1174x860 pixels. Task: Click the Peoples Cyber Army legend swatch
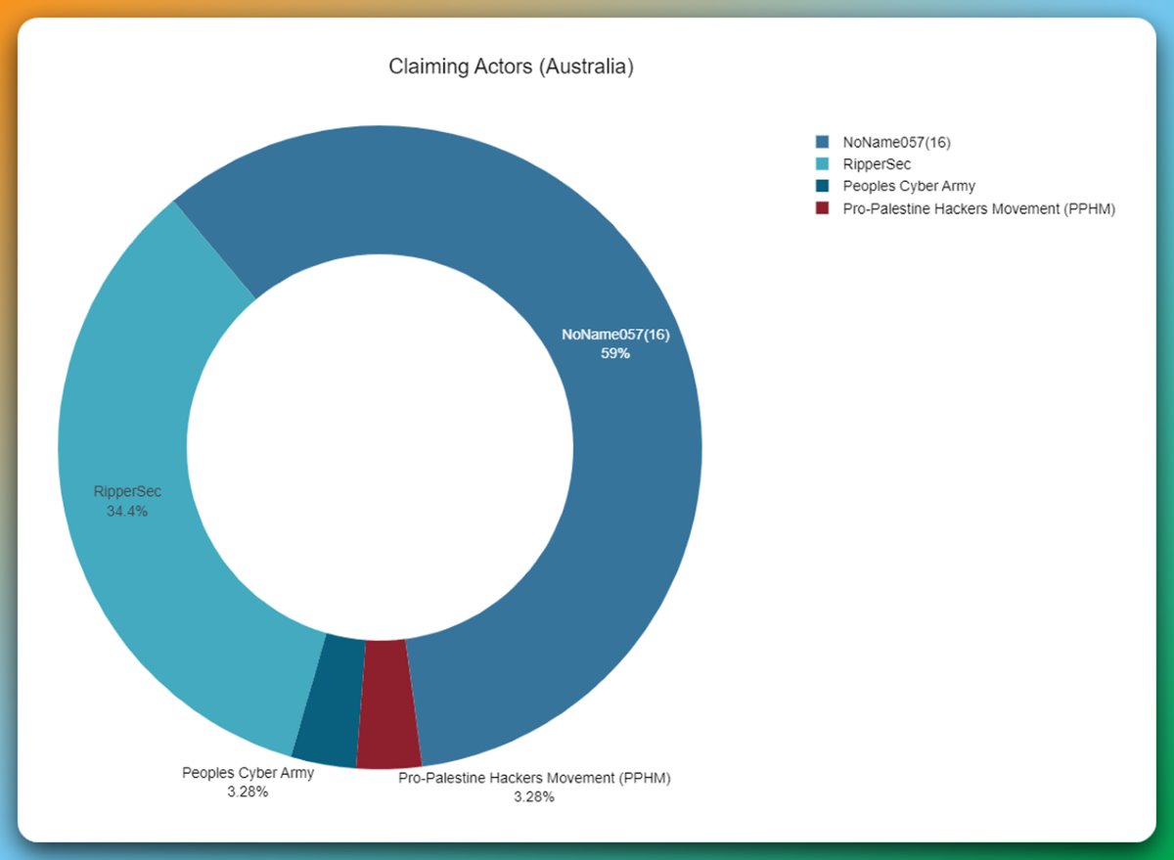822,186
